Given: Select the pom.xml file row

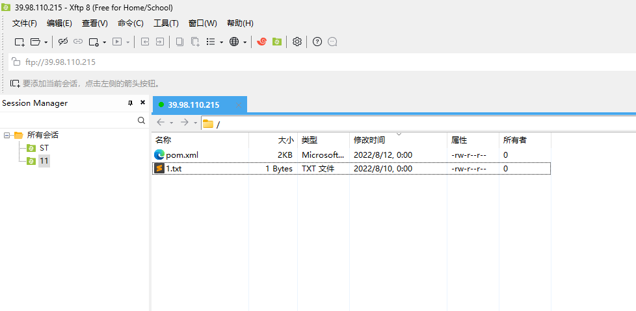Looking at the screenshot, I should coord(182,155).
